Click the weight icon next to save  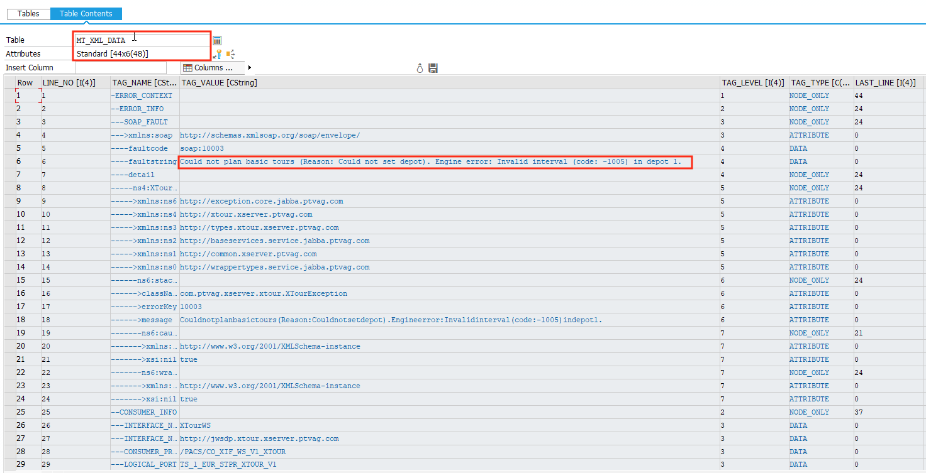(x=420, y=68)
